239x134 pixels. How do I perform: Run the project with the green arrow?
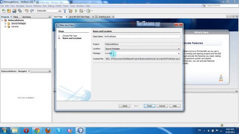point(76,11)
